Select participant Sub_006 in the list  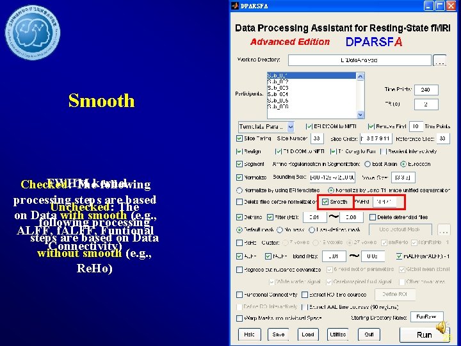coord(311,106)
